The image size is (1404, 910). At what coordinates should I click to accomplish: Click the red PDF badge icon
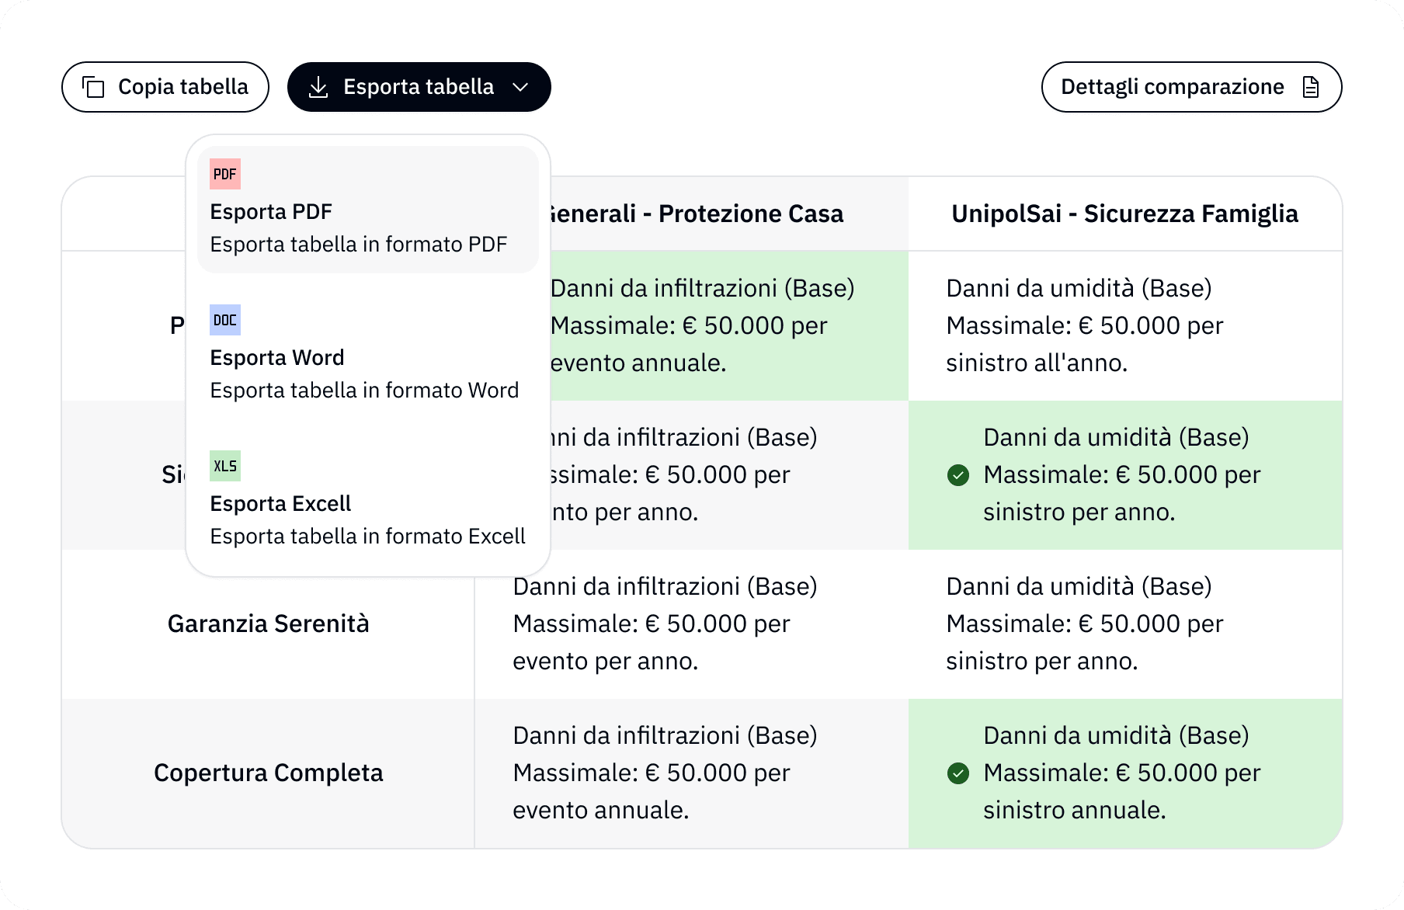(224, 173)
